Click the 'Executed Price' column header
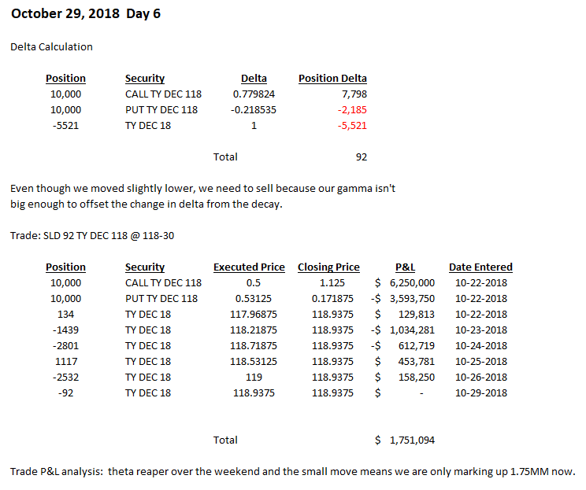 tap(249, 267)
